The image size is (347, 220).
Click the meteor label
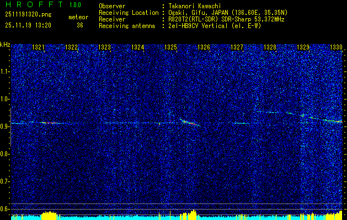(x=78, y=17)
